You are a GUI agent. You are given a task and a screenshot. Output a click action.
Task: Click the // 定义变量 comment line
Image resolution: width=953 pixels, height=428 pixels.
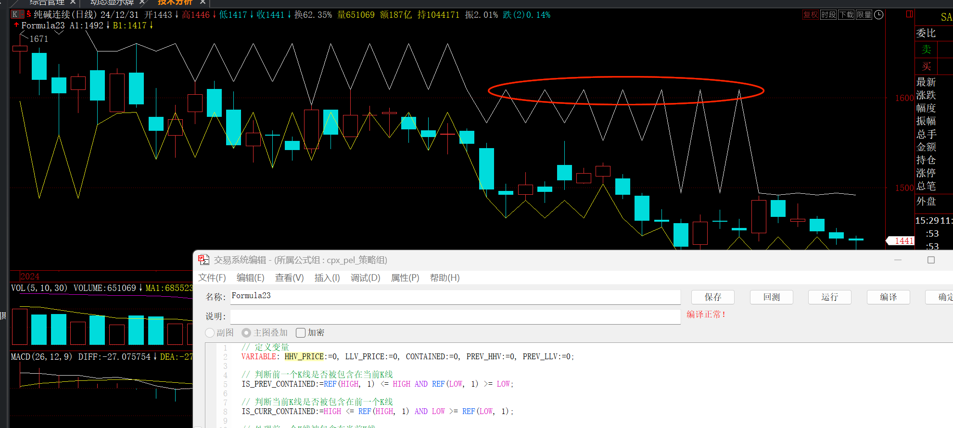[266, 347]
